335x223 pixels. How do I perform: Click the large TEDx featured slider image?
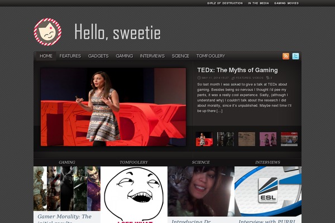(x=113, y=107)
